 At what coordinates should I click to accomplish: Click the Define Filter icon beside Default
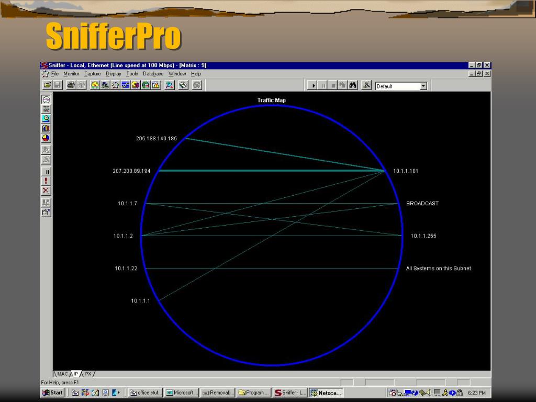point(366,85)
